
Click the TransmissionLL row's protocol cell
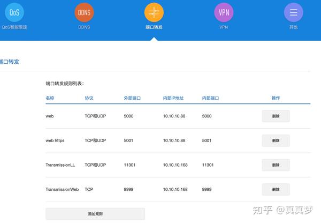95,165
